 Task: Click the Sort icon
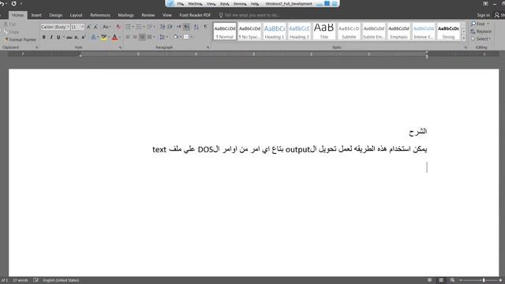tap(196, 27)
